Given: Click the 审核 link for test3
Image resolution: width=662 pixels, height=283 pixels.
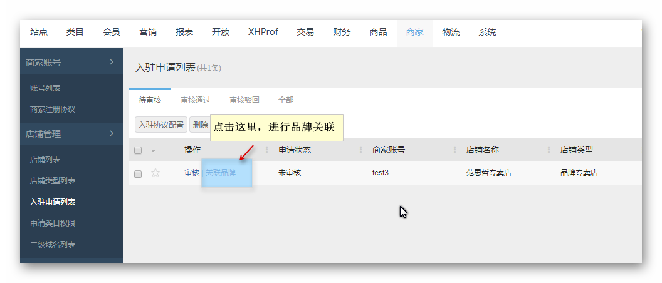Looking at the screenshot, I should pos(192,173).
